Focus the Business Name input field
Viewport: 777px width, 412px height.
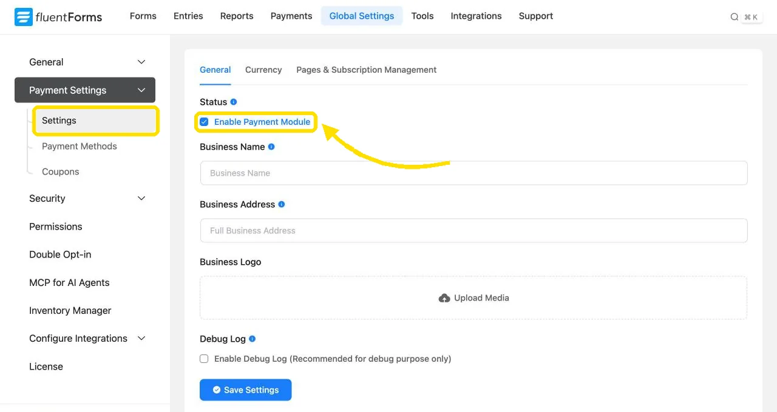pyautogui.click(x=473, y=173)
